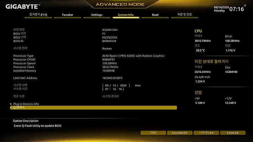
Task: Open the Settings tab
Action: click(x=97, y=15)
